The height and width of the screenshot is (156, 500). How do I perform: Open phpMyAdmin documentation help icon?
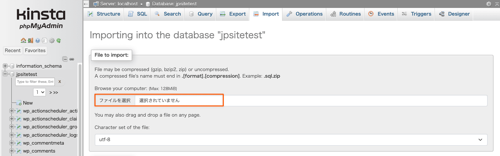click(38, 40)
